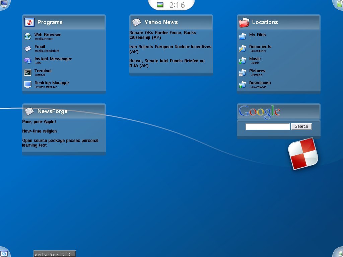
Task: Read 'Senate OKs Border Fence' headline
Action: coord(163,35)
